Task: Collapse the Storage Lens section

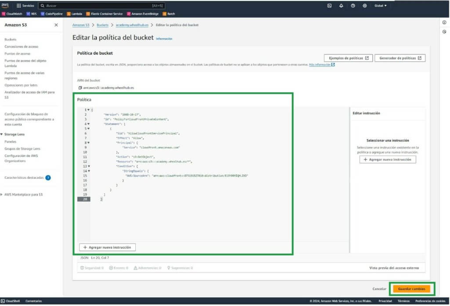Action: click(x=2, y=134)
